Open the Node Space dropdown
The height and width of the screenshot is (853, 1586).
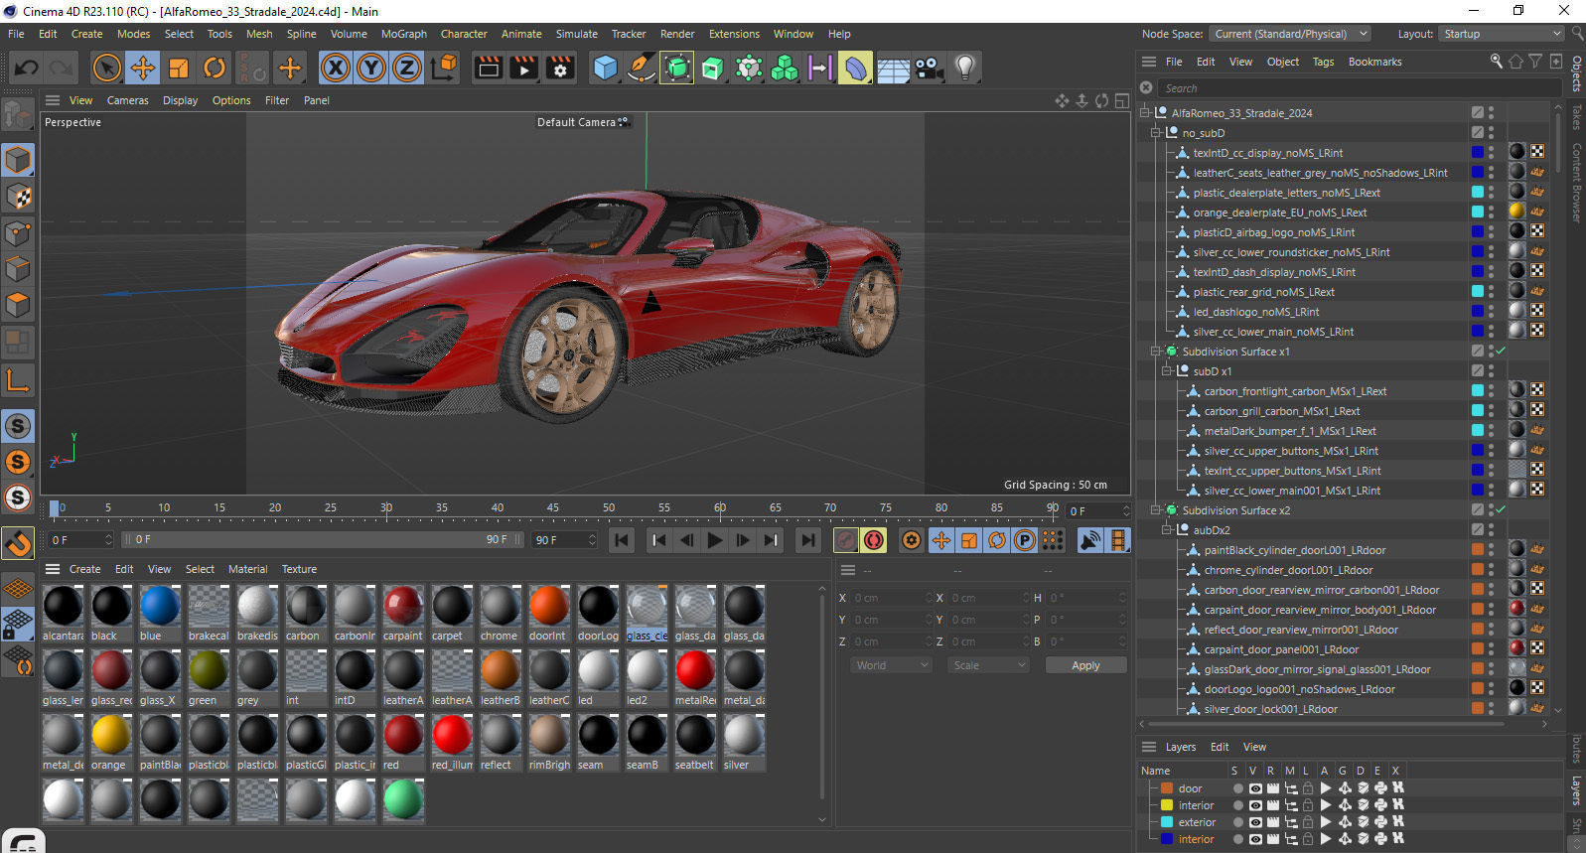1290,34
